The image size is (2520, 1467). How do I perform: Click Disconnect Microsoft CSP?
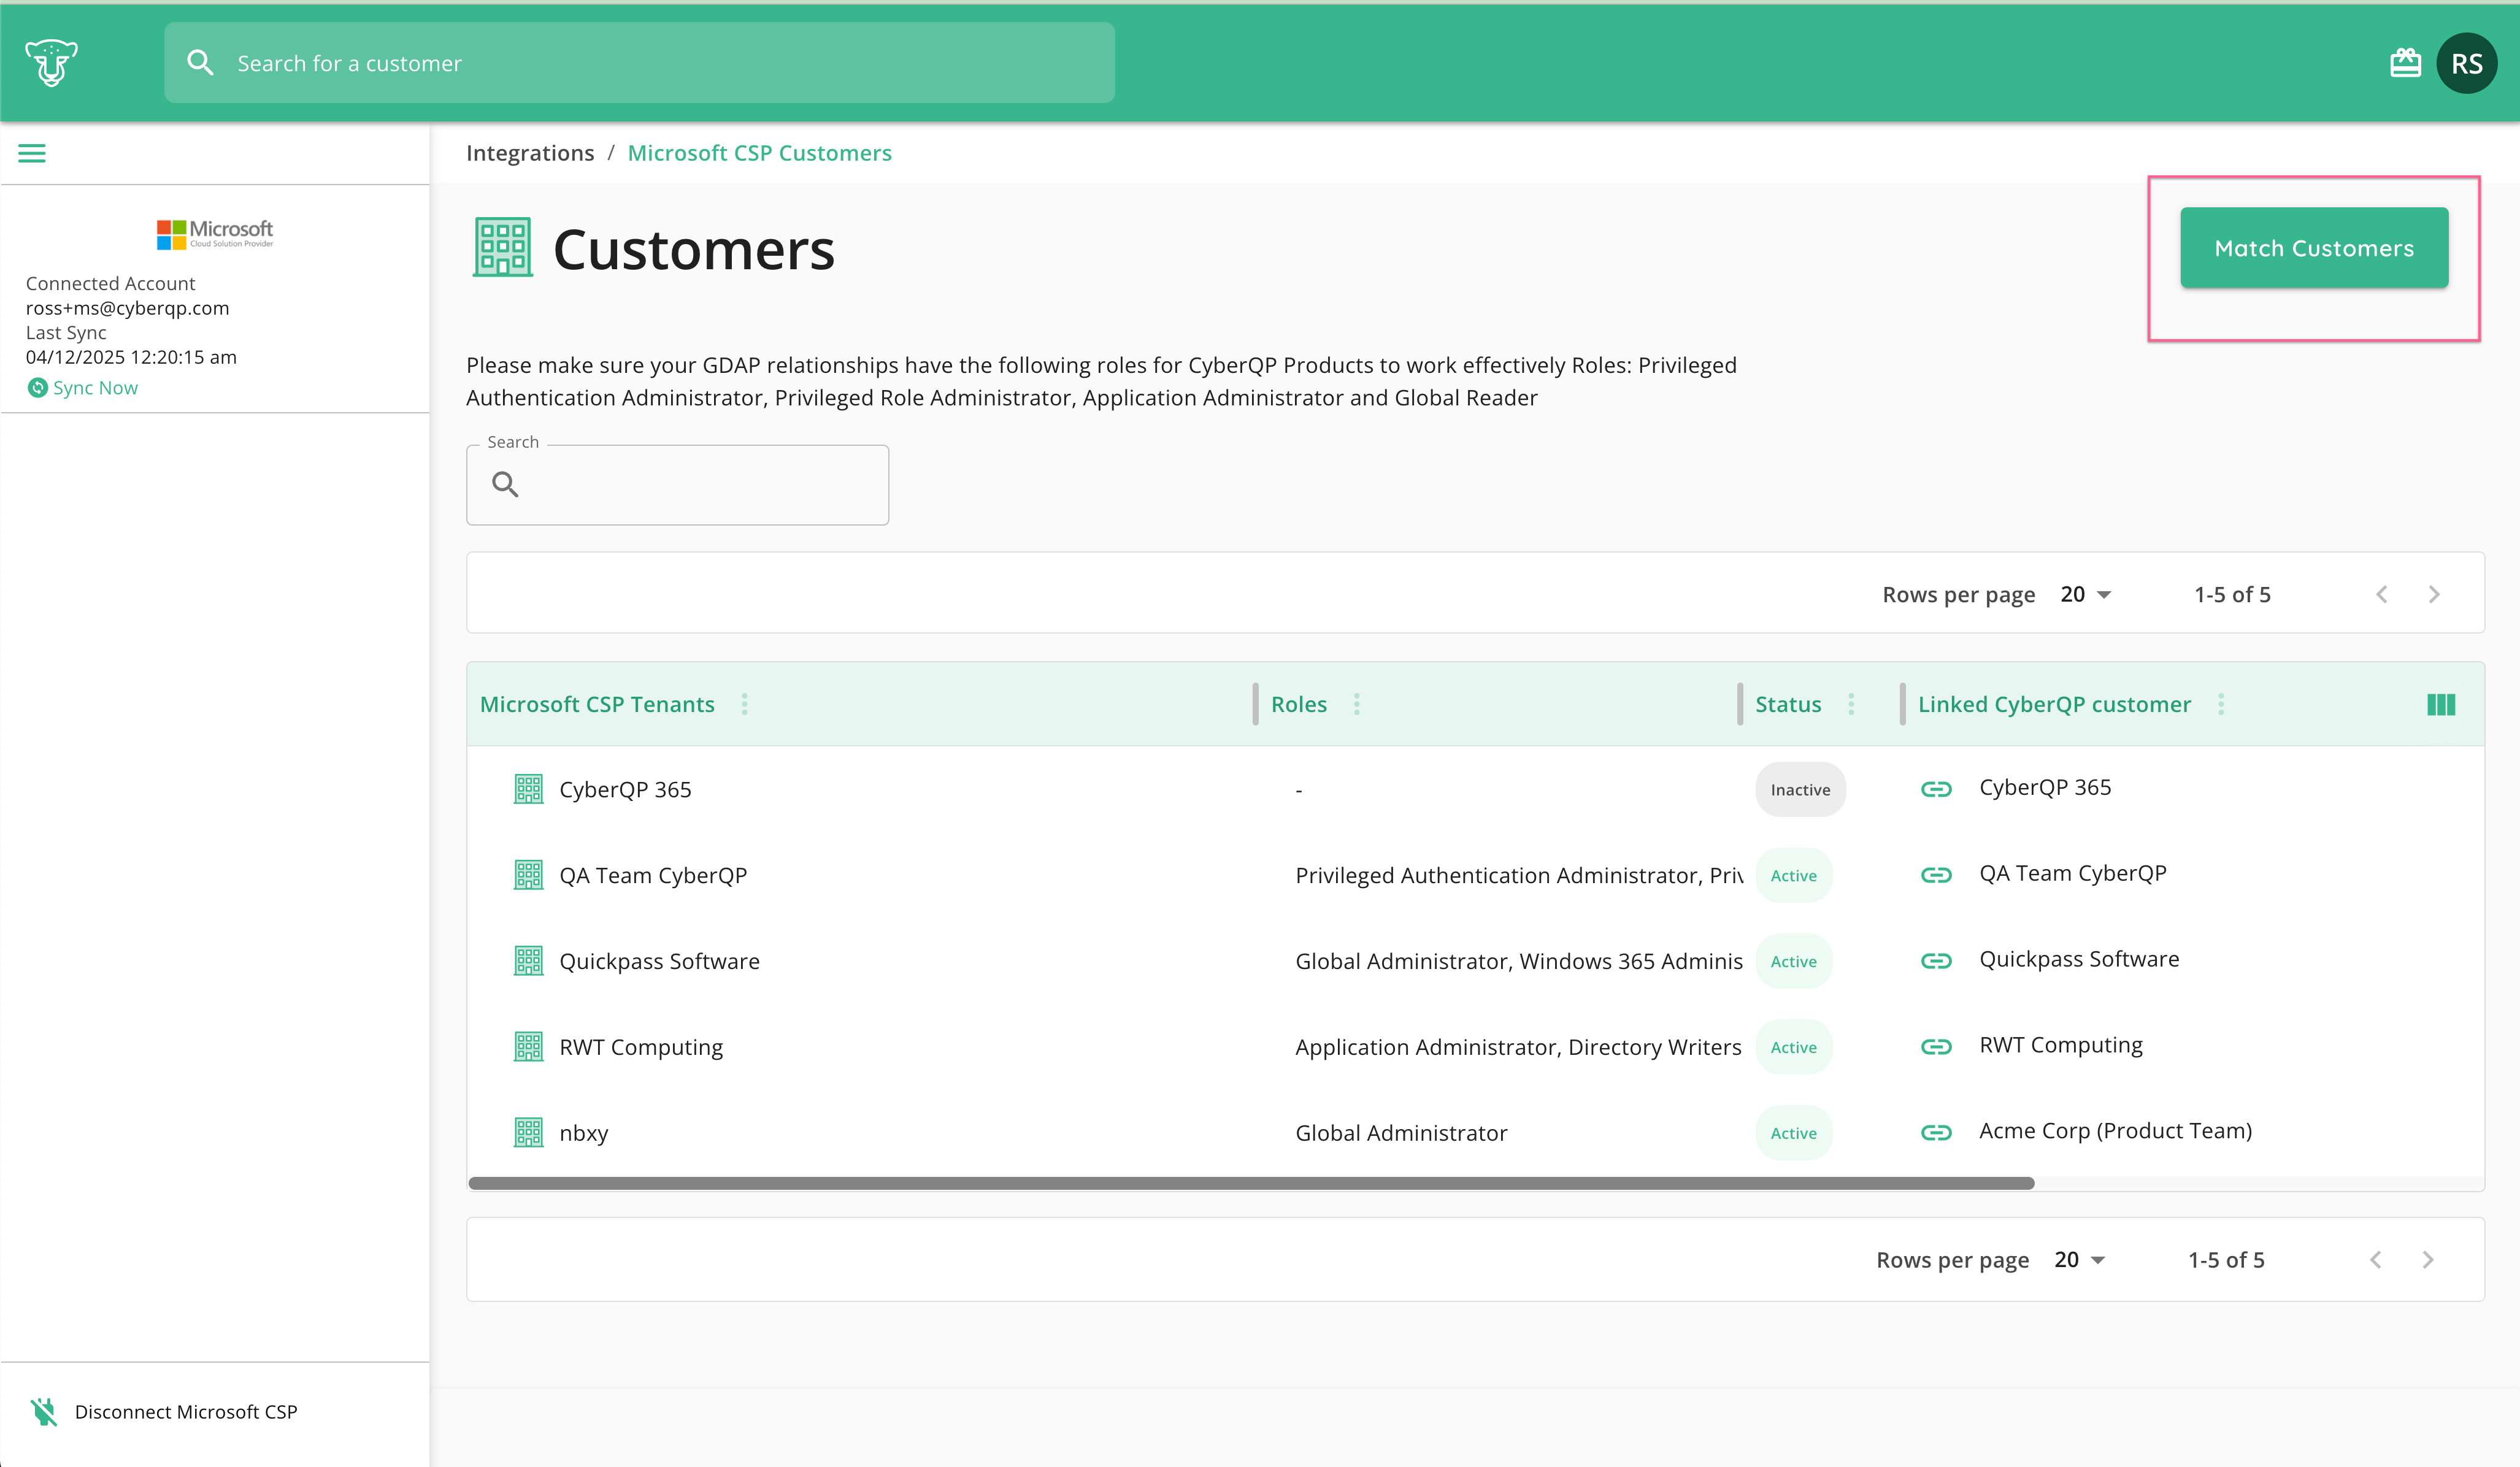pos(186,1412)
